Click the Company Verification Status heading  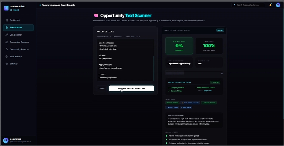coord(179,82)
